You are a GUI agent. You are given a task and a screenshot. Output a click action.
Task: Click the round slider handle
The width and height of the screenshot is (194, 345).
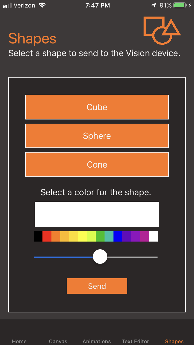tap(100, 257)
